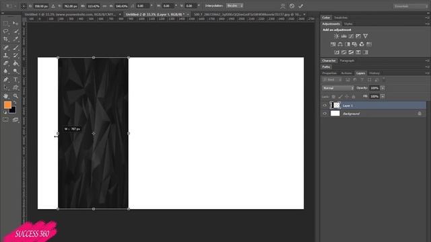Viewport: 431px width, 242px height.
Task: Toggle lock all
Action: [354, 97]
